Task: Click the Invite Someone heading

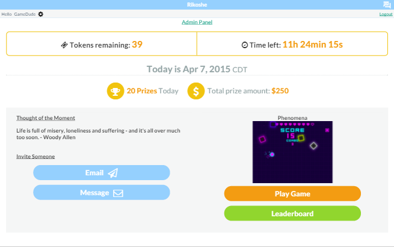Action: pos(35,157)
